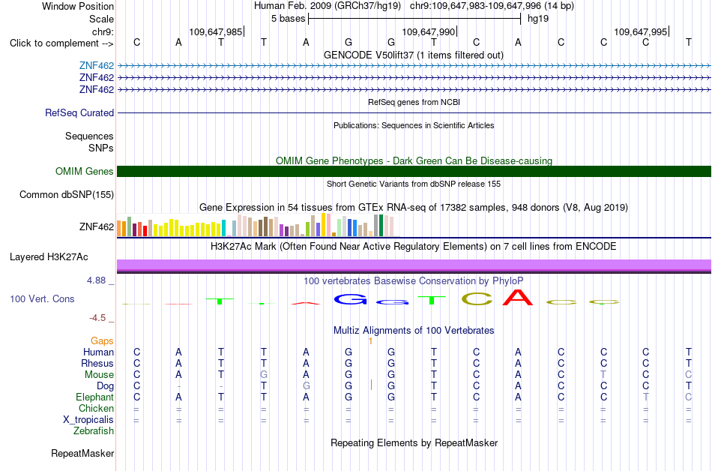
Task: Click 'Human Feb. 2009 (GRCh37/hg19)' assembly text
Action: pyautogui.click(x=328, y=6)
